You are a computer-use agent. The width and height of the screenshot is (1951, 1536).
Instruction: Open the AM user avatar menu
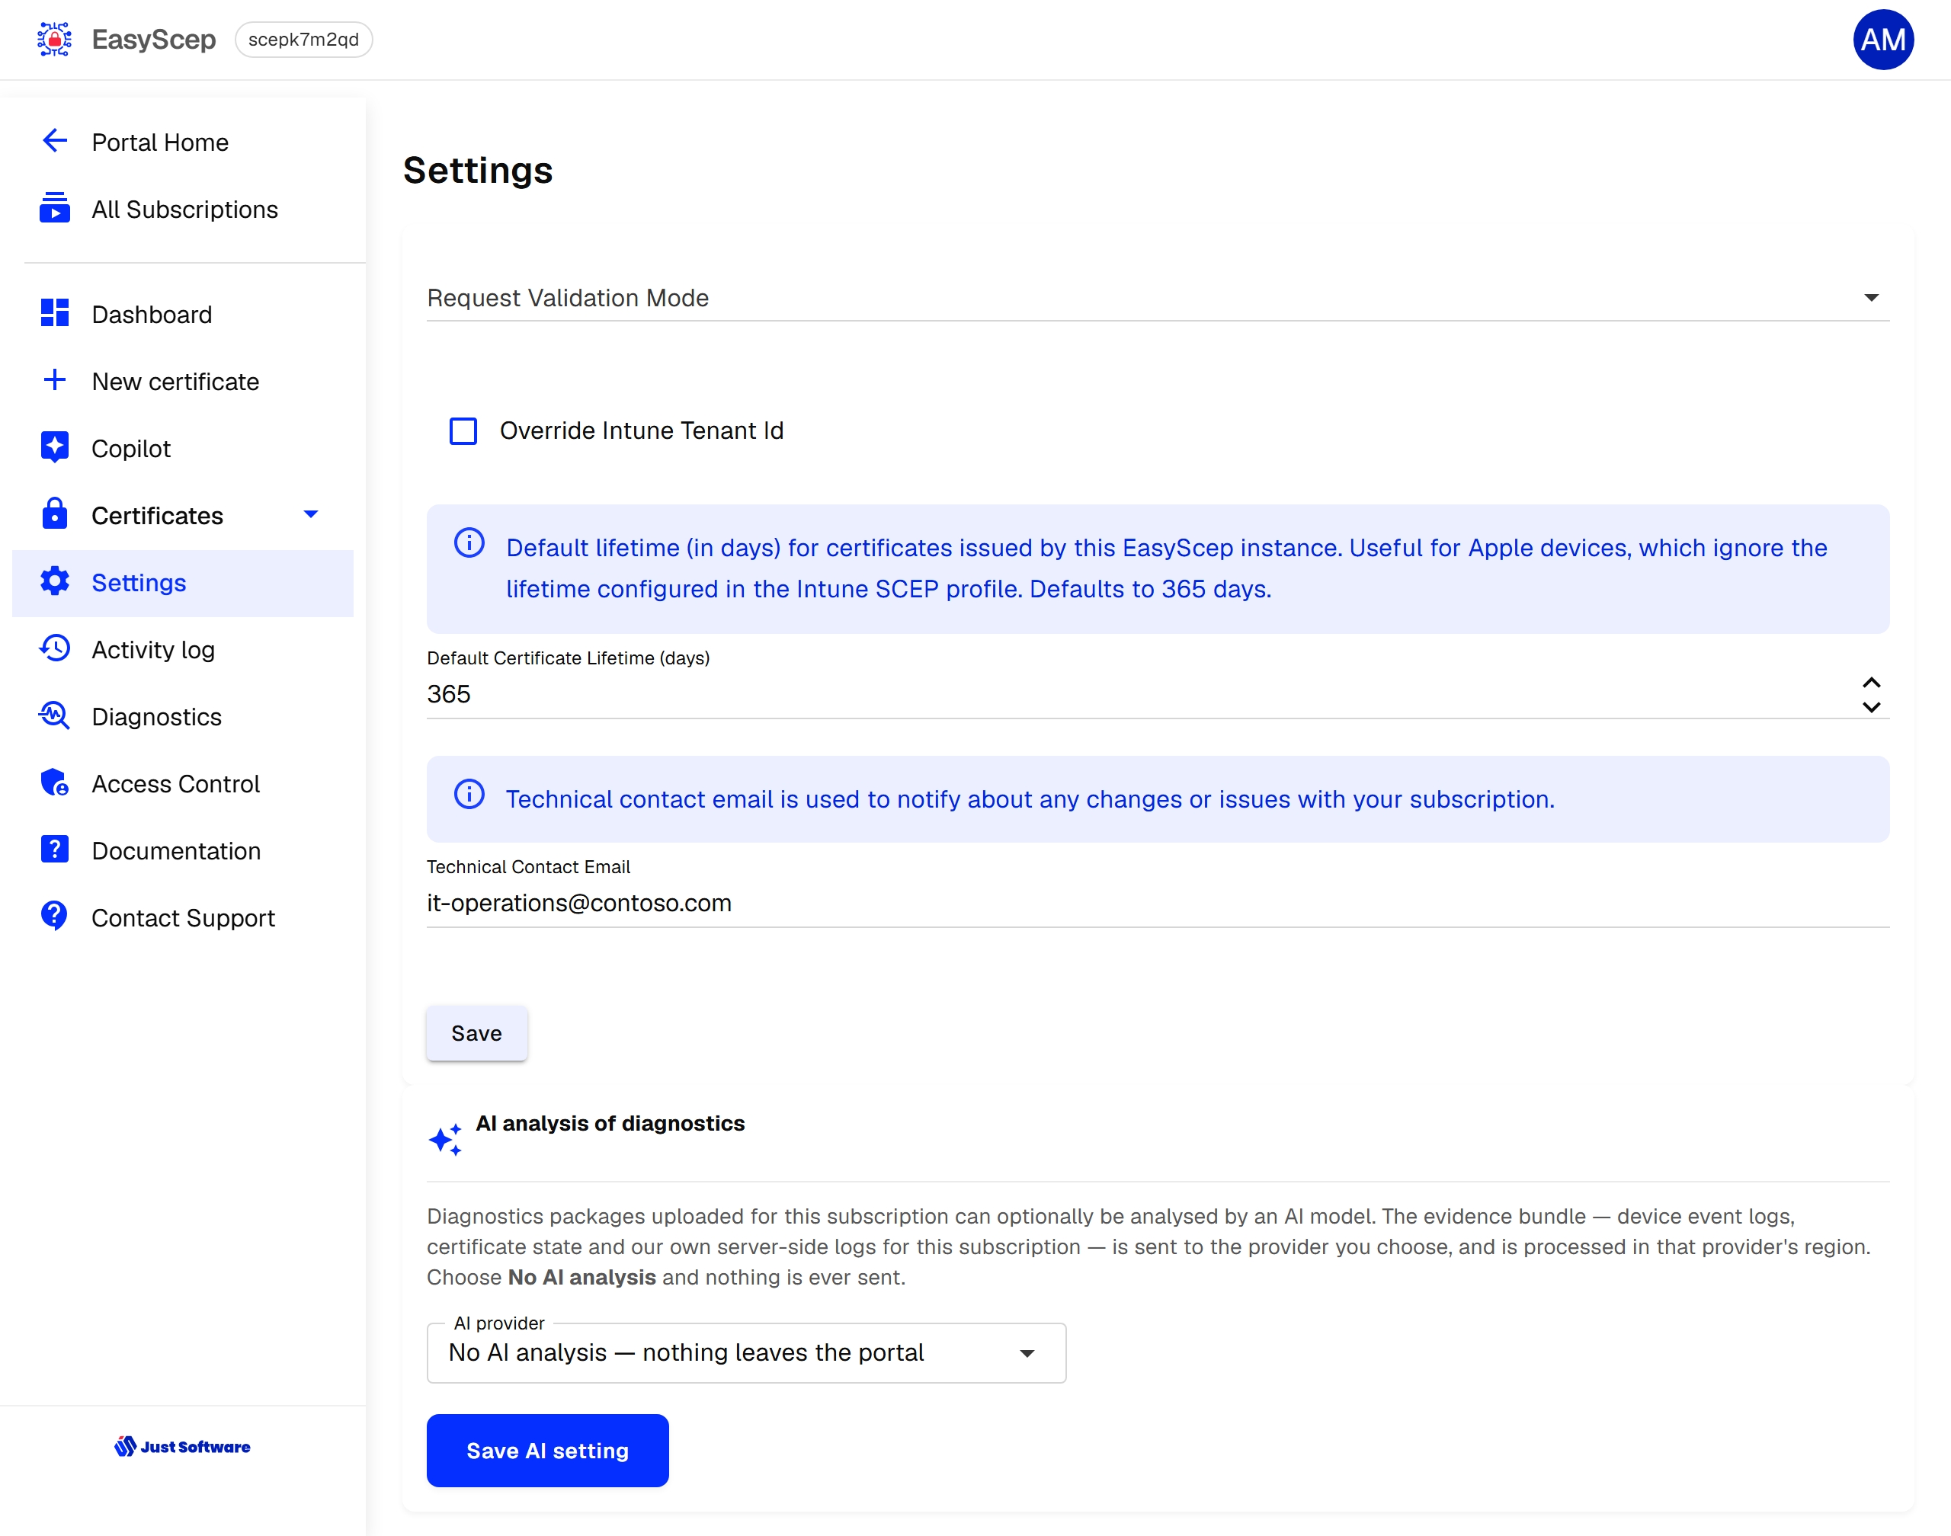(x=1882, y=40)
